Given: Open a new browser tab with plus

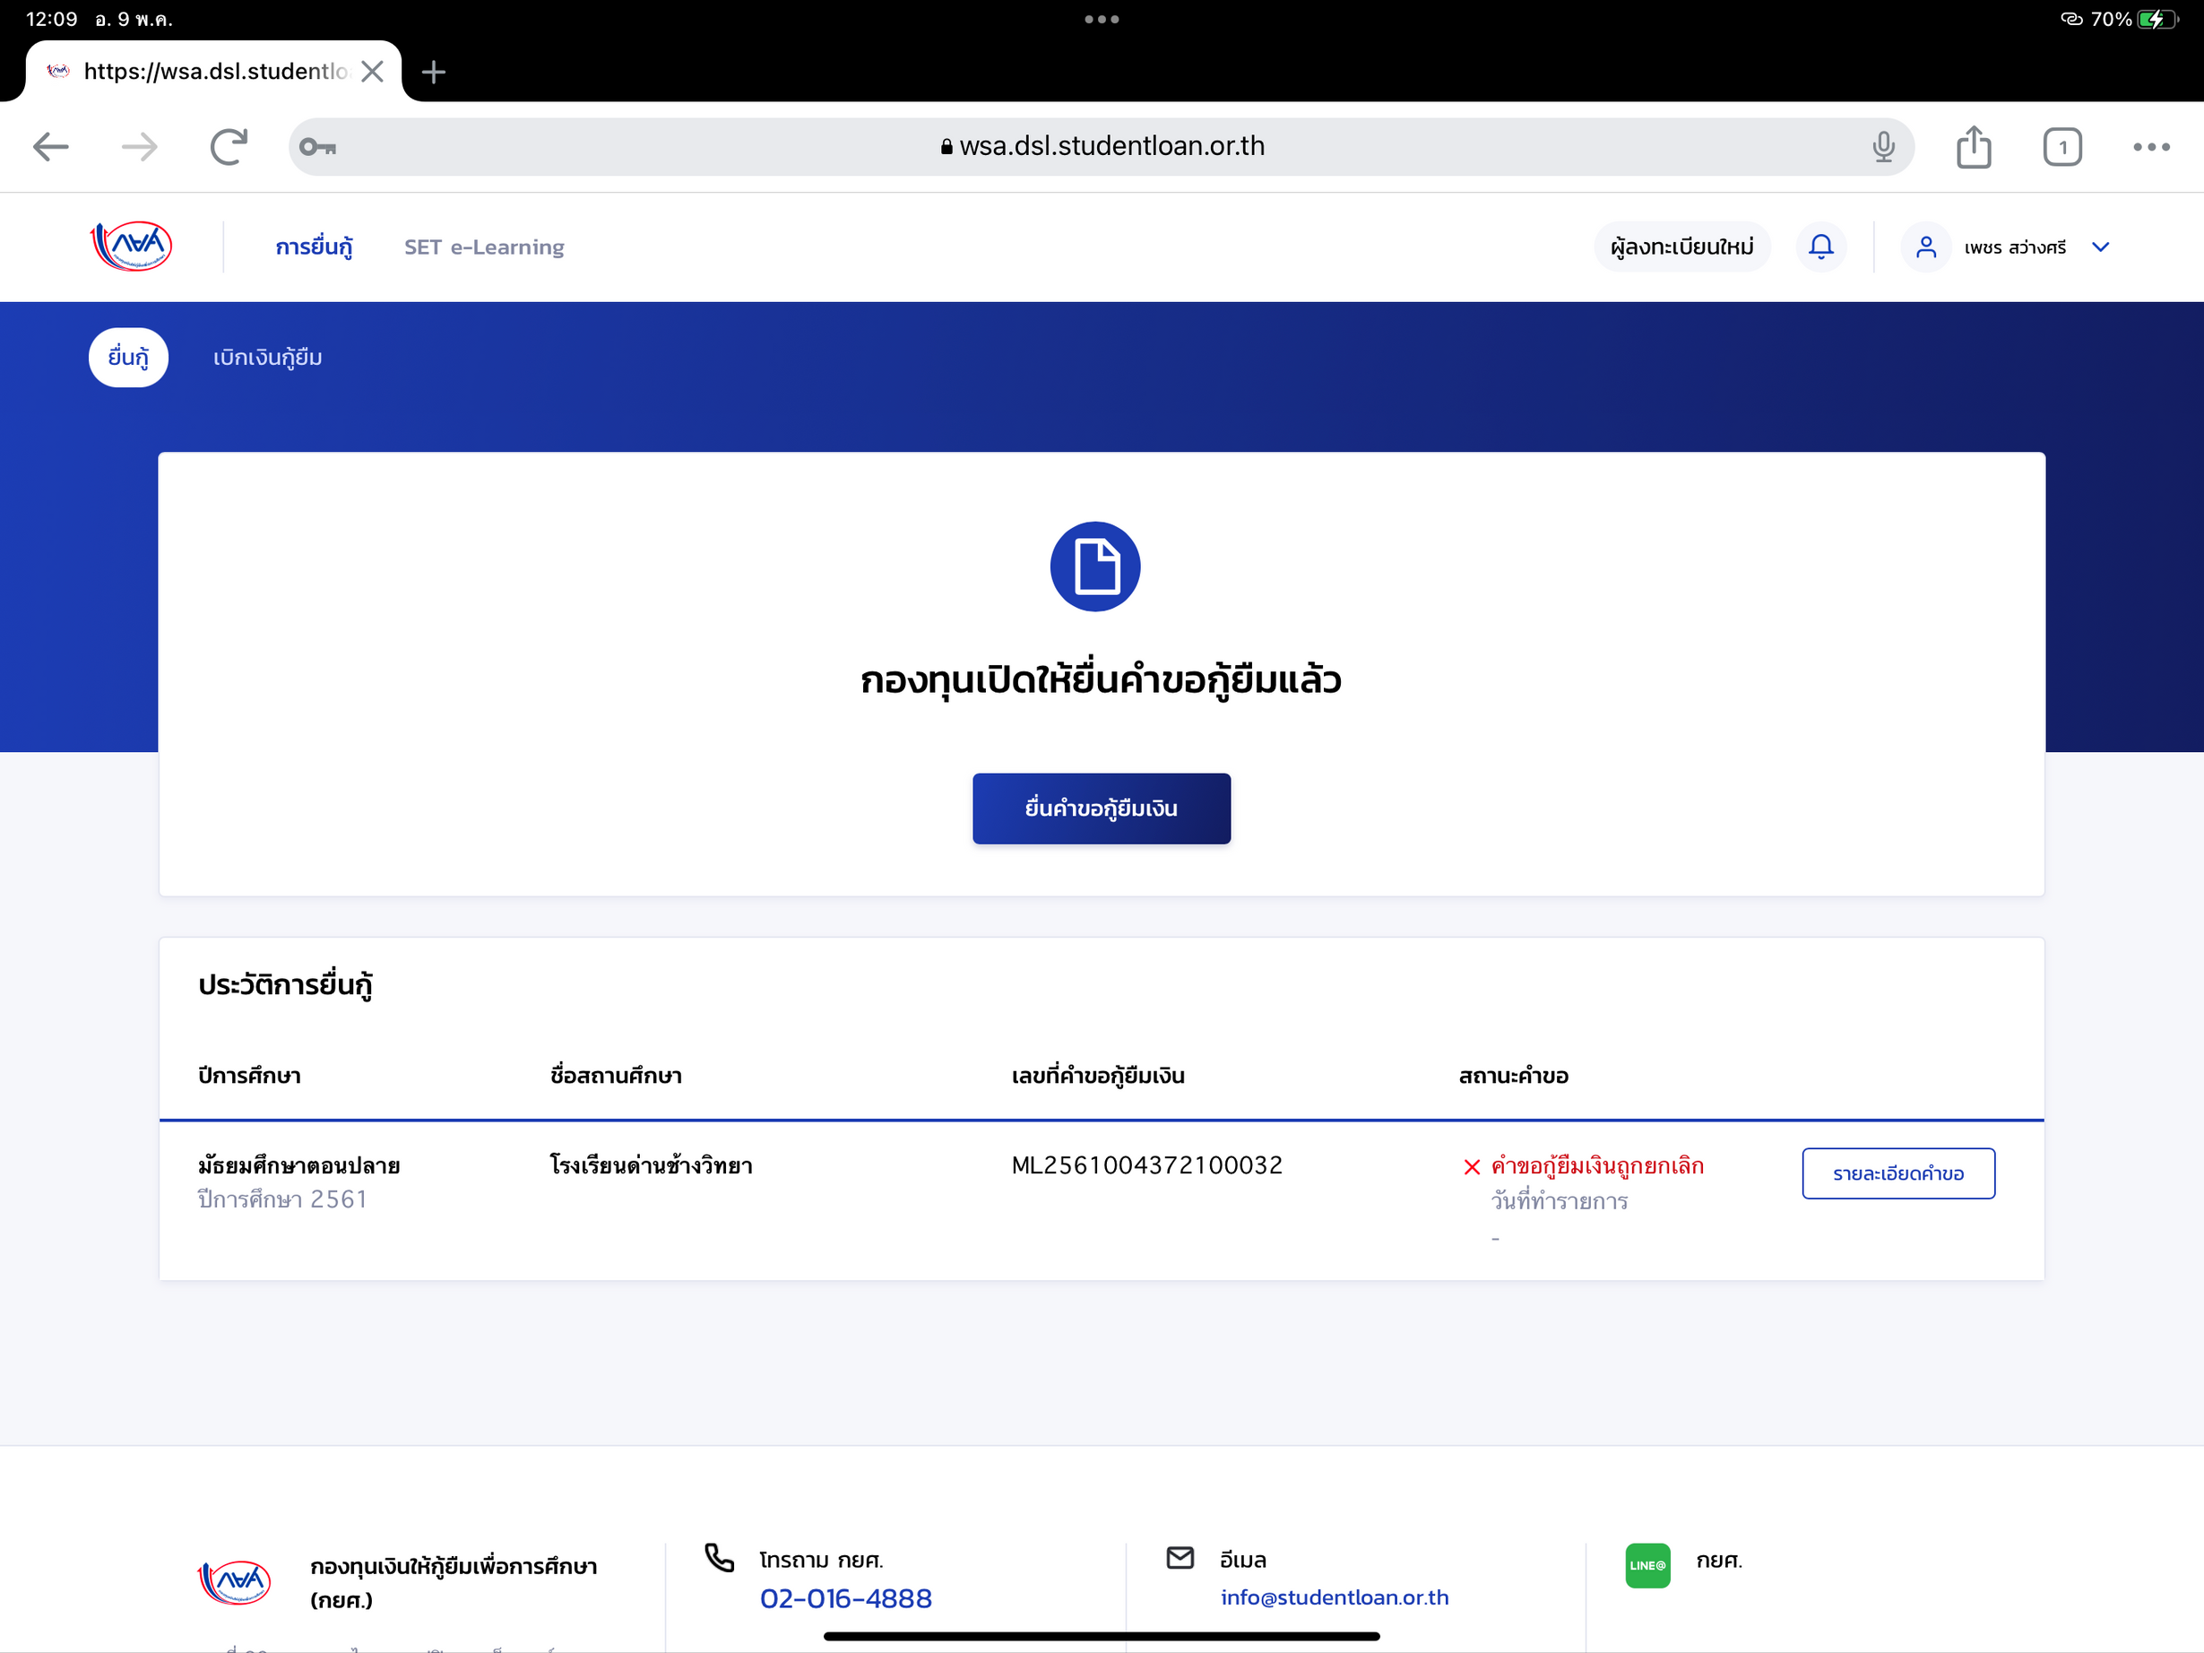Looking at the screenshot, I should 434,72.
